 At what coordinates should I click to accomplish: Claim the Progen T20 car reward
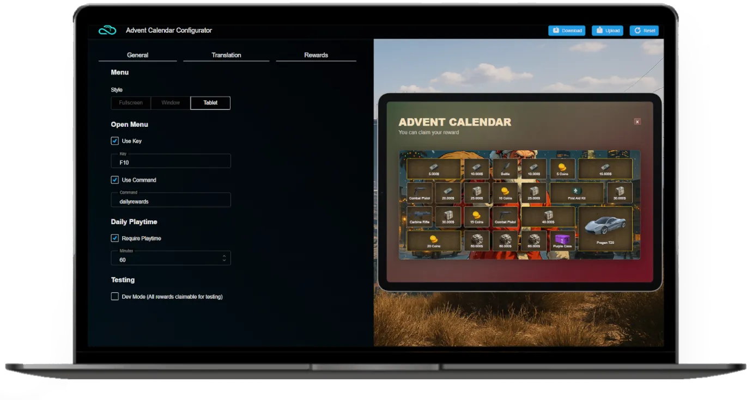click(x=605, y=228)
